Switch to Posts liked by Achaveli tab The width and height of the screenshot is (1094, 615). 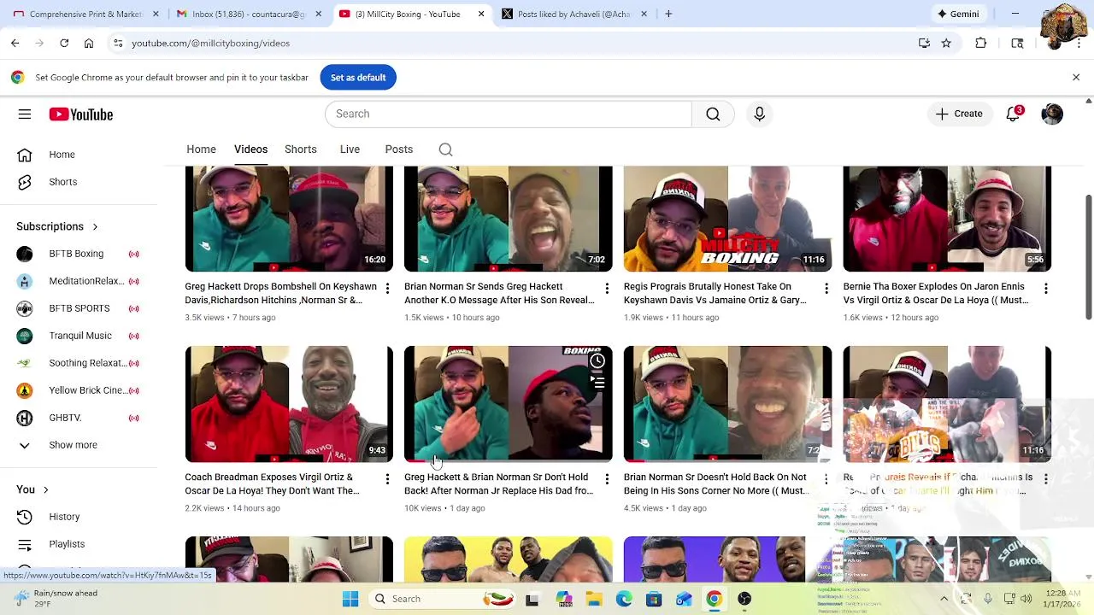pos(573,14)
